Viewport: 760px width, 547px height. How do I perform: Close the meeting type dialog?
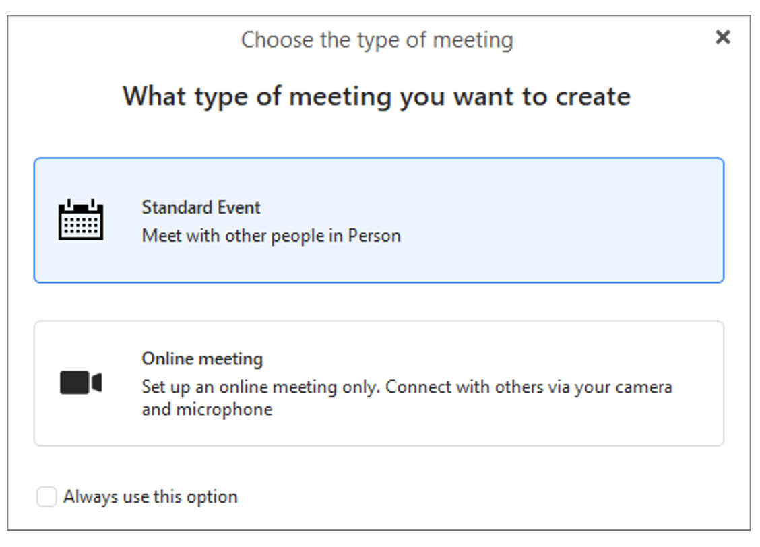pos(723,37)
